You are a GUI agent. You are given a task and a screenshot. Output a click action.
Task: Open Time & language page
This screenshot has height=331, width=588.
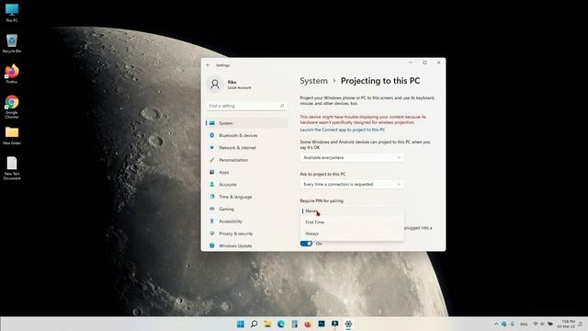(246, 197)
